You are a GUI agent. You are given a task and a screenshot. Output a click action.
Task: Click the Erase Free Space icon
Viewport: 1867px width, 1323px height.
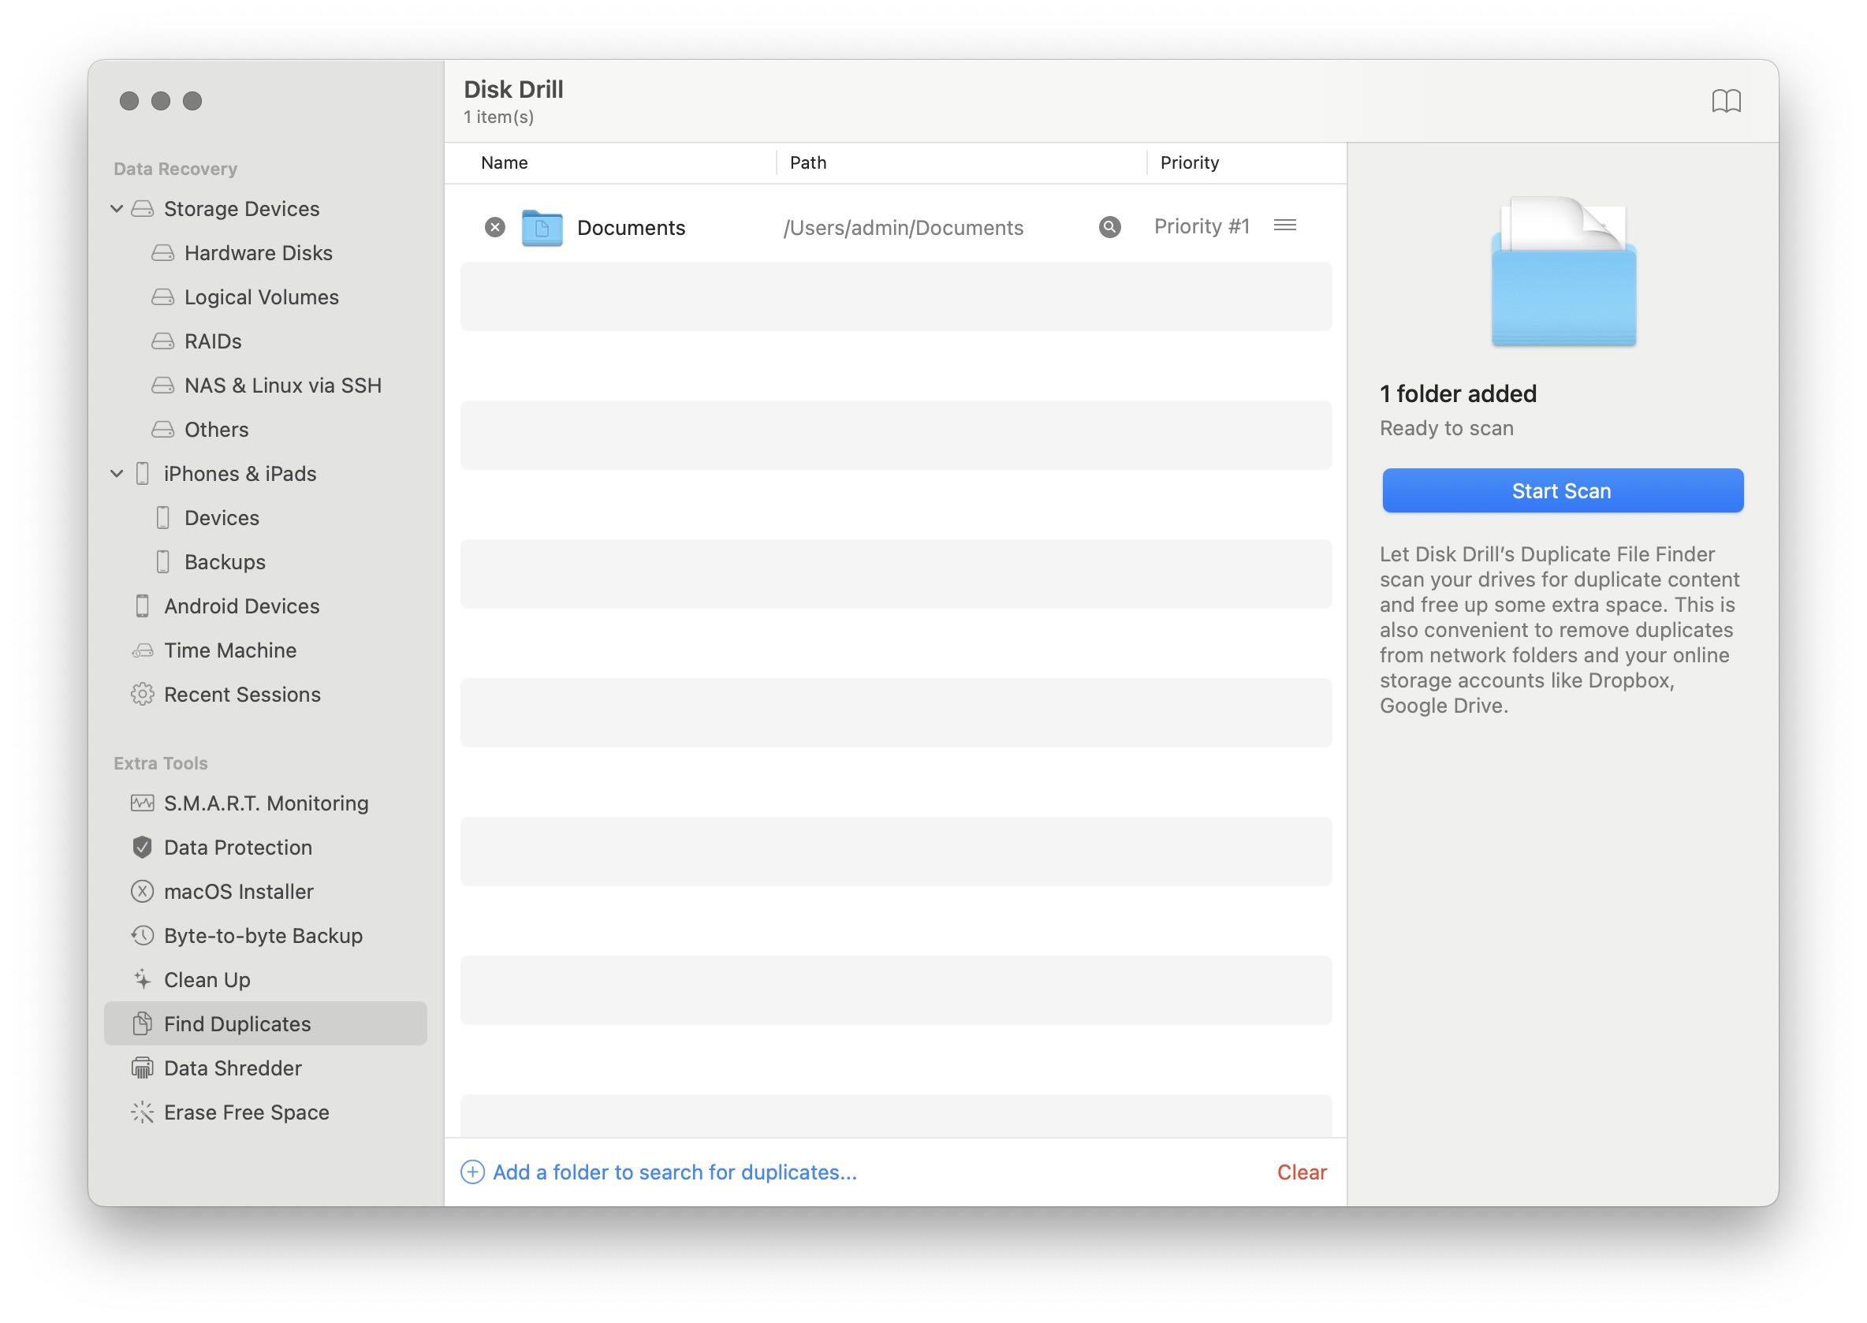point(143,1112)
